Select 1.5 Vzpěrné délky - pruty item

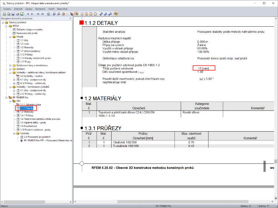pyautogui.click(x=33, y=122)
